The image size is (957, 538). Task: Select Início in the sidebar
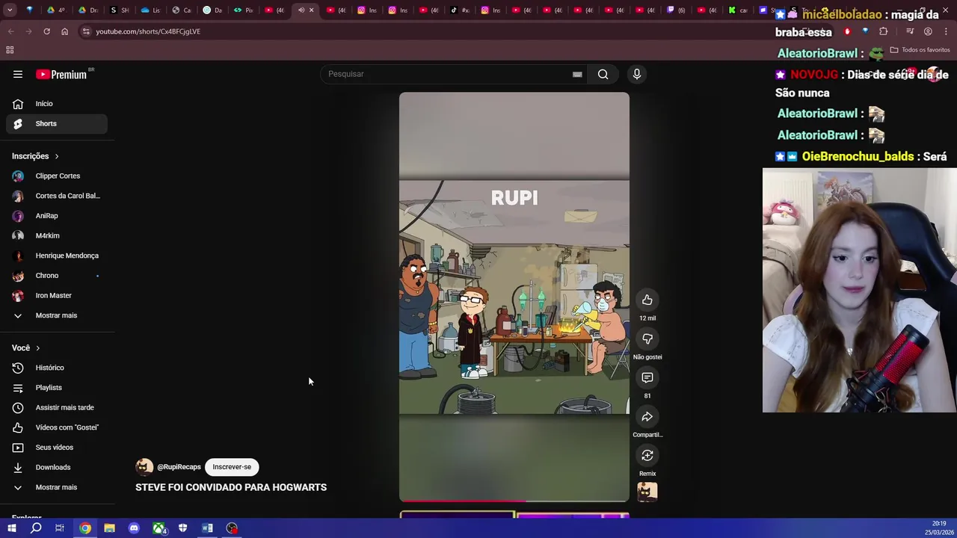(x=57, y=104)
